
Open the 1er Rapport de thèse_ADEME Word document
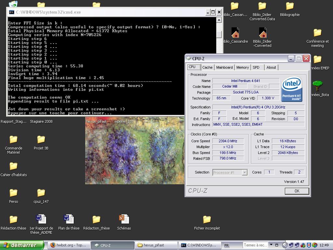pos(41,219)
